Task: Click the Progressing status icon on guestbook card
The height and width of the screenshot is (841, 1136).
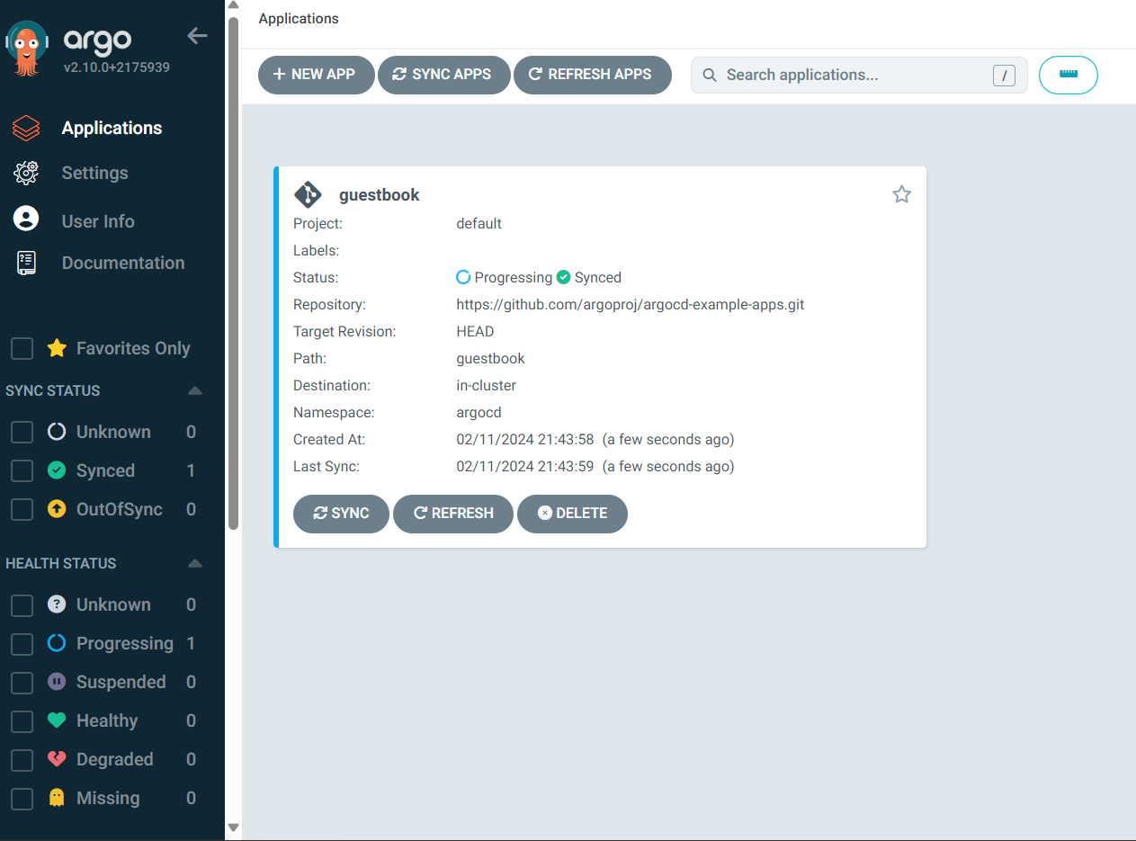Action: click(x=463, y=277)
